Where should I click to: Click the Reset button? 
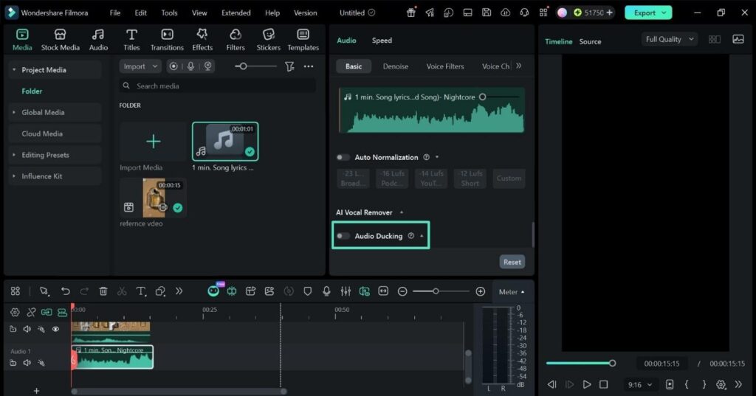(x=512, y=262)
